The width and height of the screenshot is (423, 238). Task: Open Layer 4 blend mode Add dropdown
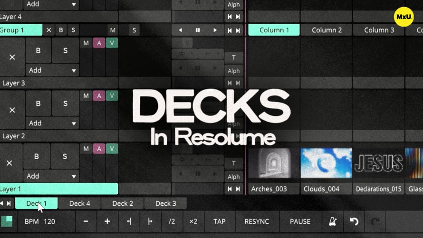[51, 4]
